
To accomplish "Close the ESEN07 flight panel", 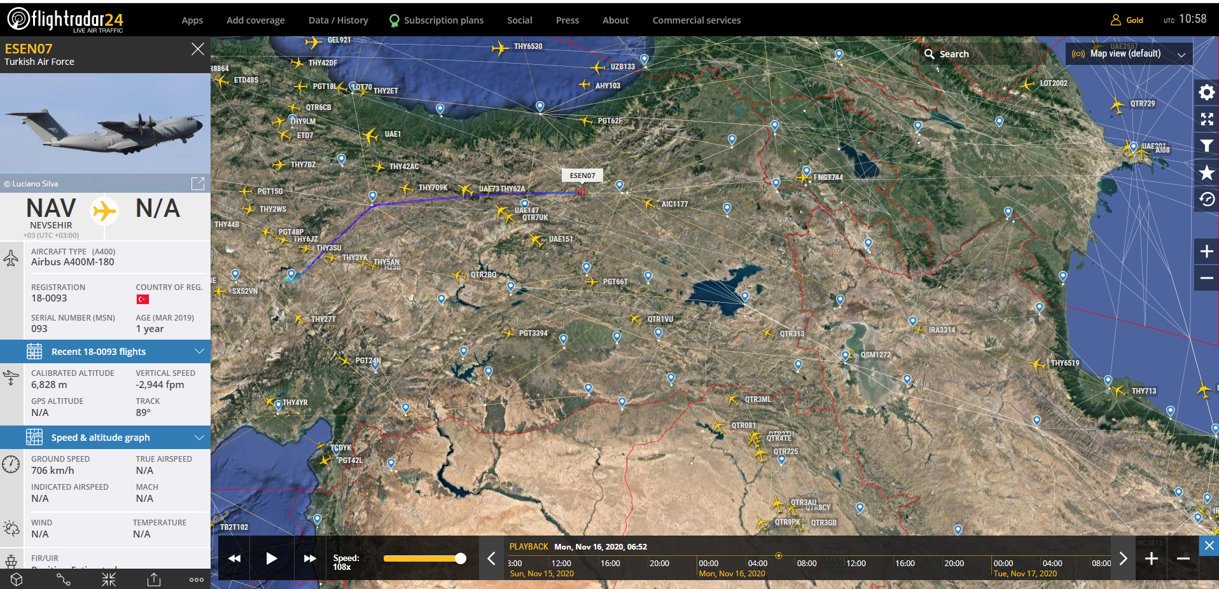I will (198, 49).
